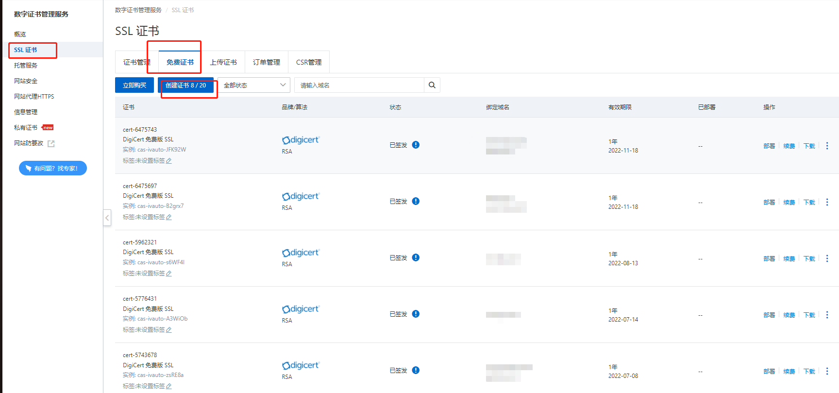Click 创建证书 8 / 20 button
Viewport: 839px width, 393px height.
tap(185, 85)
